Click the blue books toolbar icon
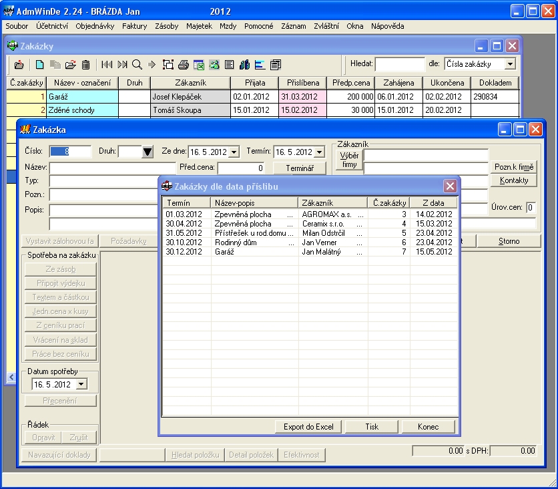Viewport: 558px width, 489px height. [x=244, y=64]
